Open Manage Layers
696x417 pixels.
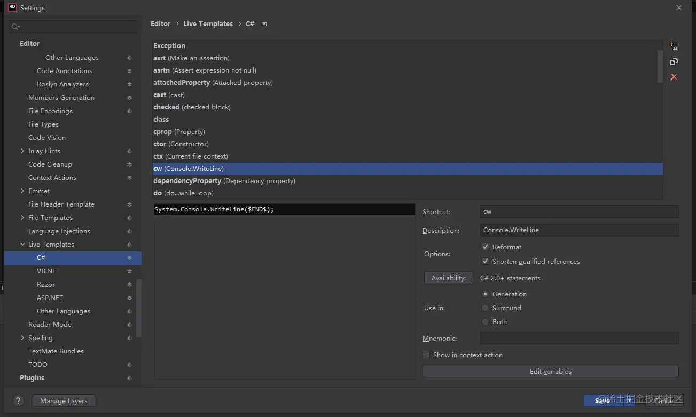coord(64,401)
